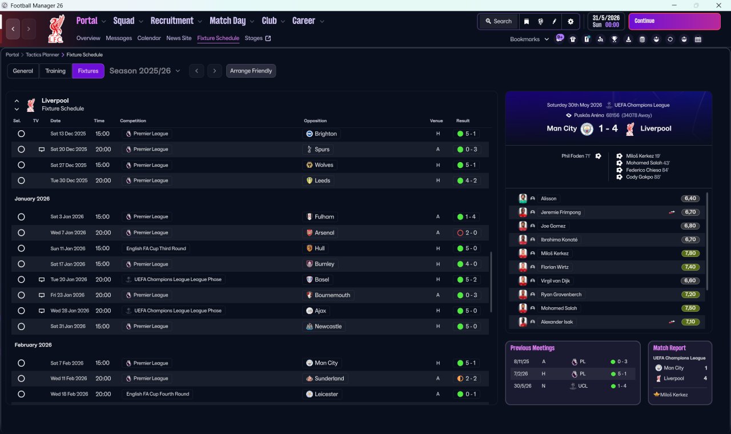Switch to the Overview tab

89,38
